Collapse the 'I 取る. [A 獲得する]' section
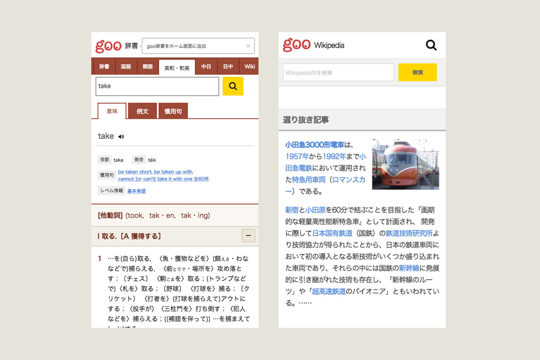Screen dimensions: 540x360 (248, 236)
